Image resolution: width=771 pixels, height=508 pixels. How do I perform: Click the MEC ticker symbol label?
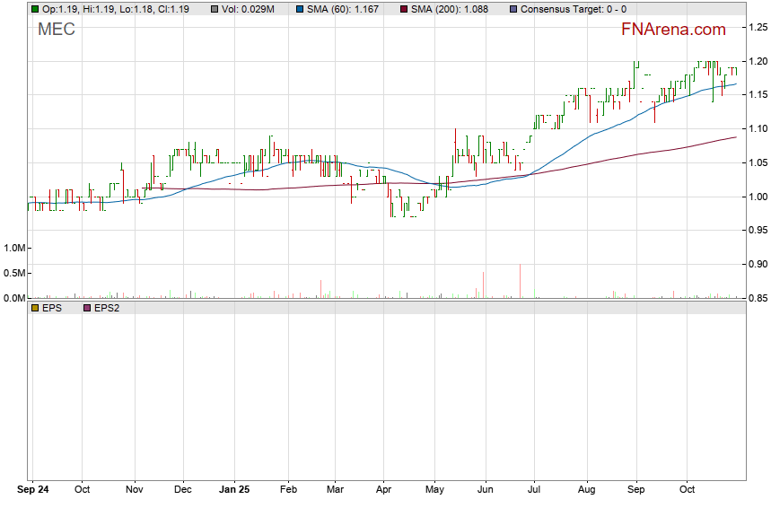click(x=56, y=29)
